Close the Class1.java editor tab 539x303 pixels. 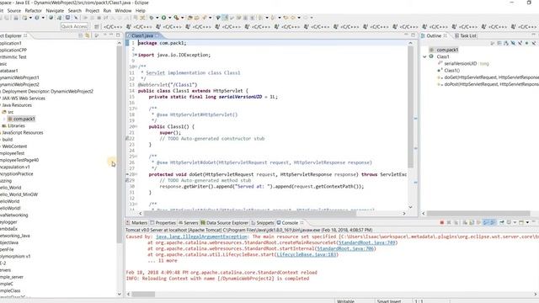click(157, 35)
